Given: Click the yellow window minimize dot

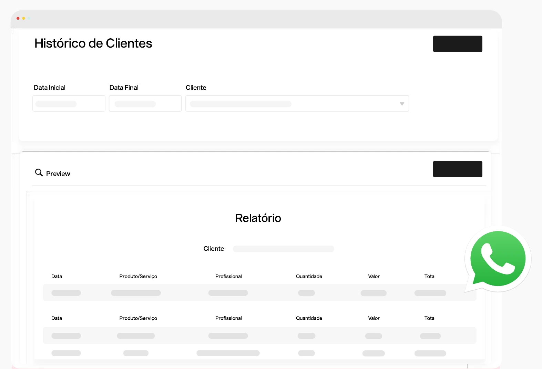Looking at the screenshot, I should [x=23, y=18].
